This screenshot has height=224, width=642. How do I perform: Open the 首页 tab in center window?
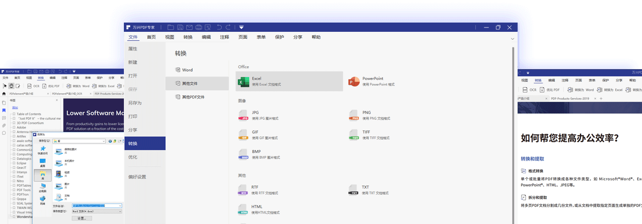[151, 37]
